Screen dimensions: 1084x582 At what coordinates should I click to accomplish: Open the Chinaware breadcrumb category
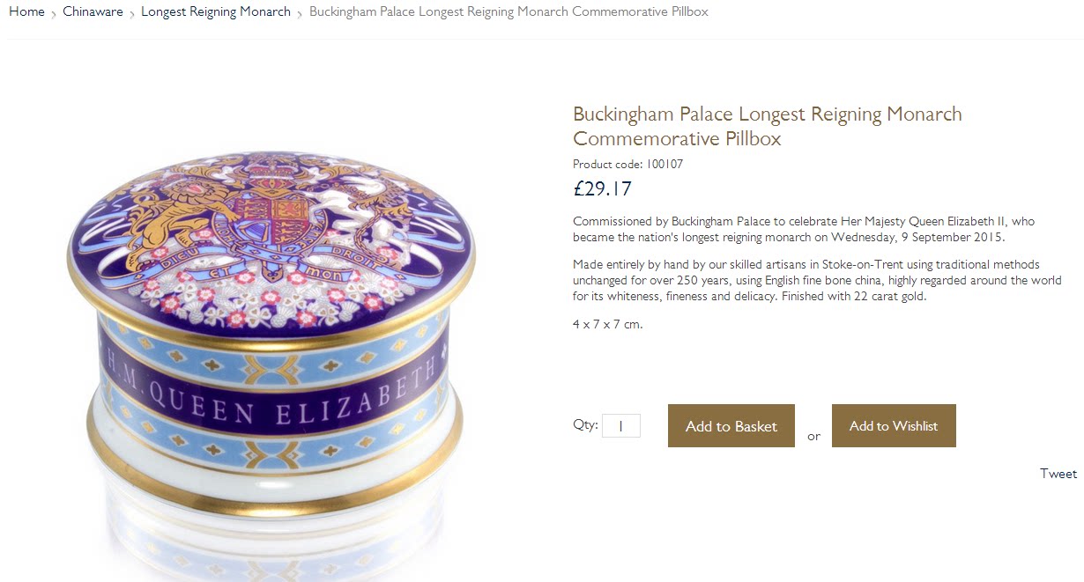click(93, 11)
